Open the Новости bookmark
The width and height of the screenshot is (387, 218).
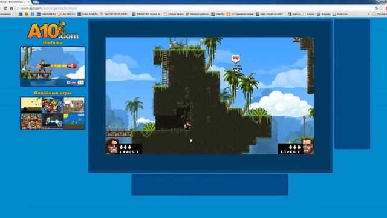point(340,14)
